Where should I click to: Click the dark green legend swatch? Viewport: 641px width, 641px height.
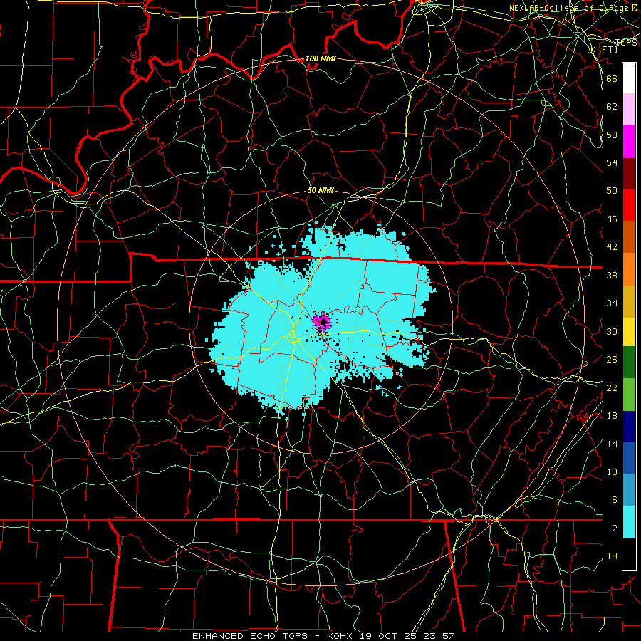(x=629, y=363)
